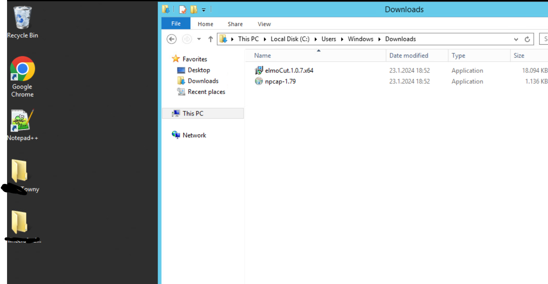Image resolution: width=548 pixels, height=284 pixels.
Task: Open the Customize Quick Access Toolbar arrow
Action: tap(204, 10)
